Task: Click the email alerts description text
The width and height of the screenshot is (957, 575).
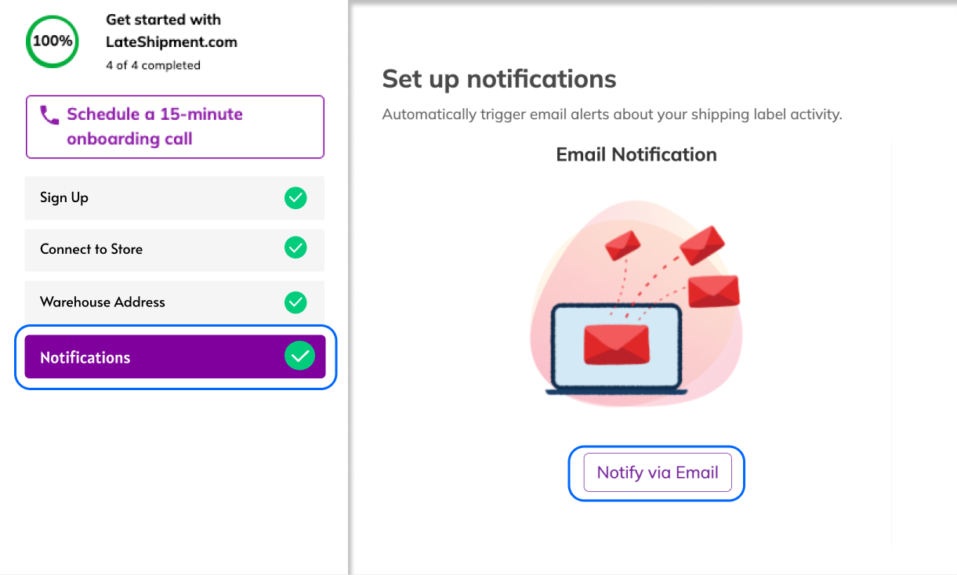Action: point(611,114)
